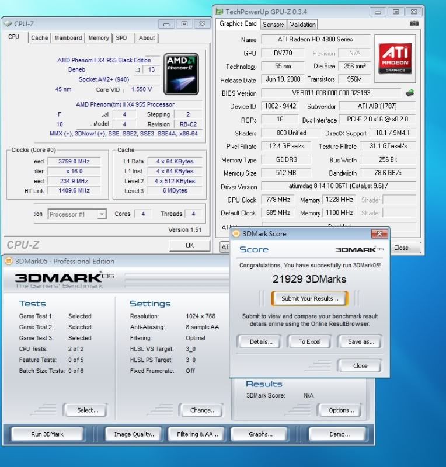Open the Mainboard tab in CPU-Z
Viewport: 446px width, 467px height.
(x=68, y=38)
